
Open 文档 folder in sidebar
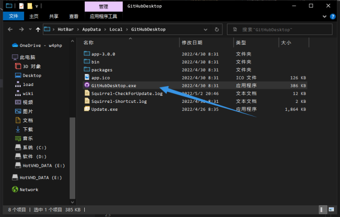click(x=24, y=121)
